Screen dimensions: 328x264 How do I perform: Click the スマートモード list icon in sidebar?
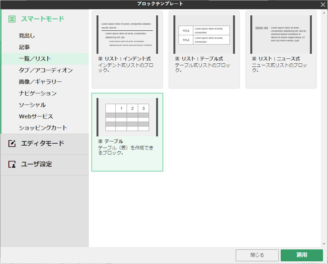[x=11, y=18]
